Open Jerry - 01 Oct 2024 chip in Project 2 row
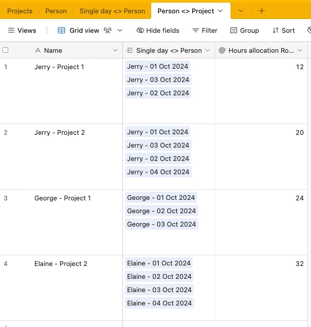 (158, 132)
